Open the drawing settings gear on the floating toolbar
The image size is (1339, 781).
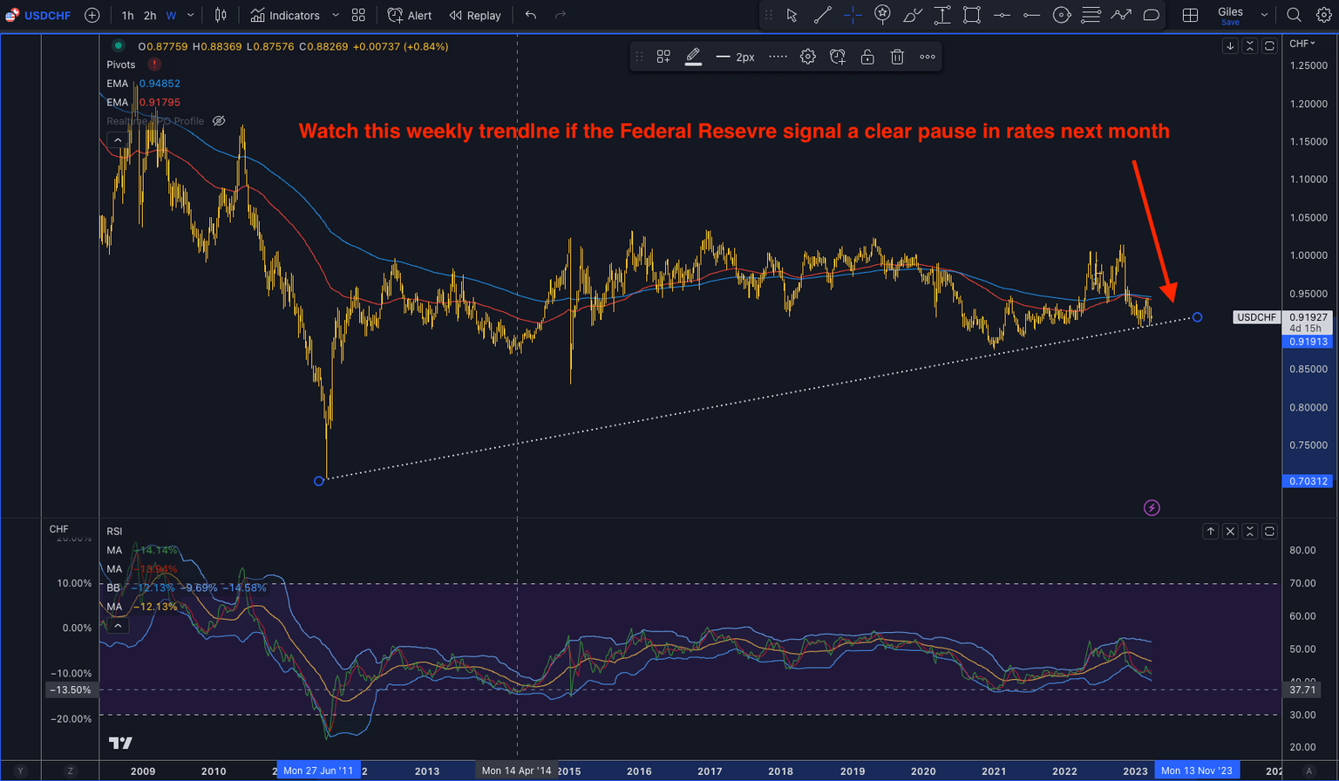click(807, 56)
